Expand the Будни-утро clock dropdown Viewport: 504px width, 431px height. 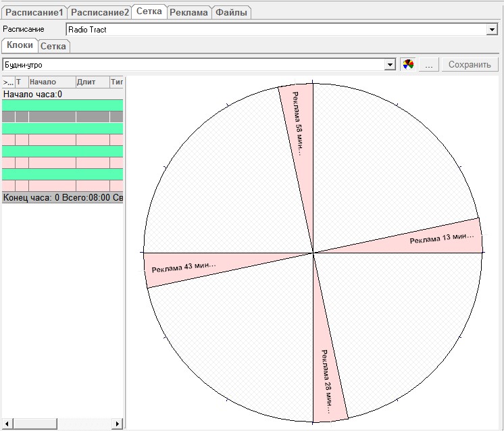[390, 65]
